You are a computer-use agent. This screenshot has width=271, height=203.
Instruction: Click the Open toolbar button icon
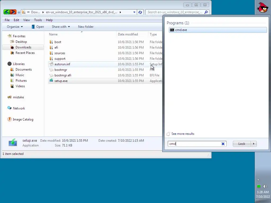coord(33,27)
